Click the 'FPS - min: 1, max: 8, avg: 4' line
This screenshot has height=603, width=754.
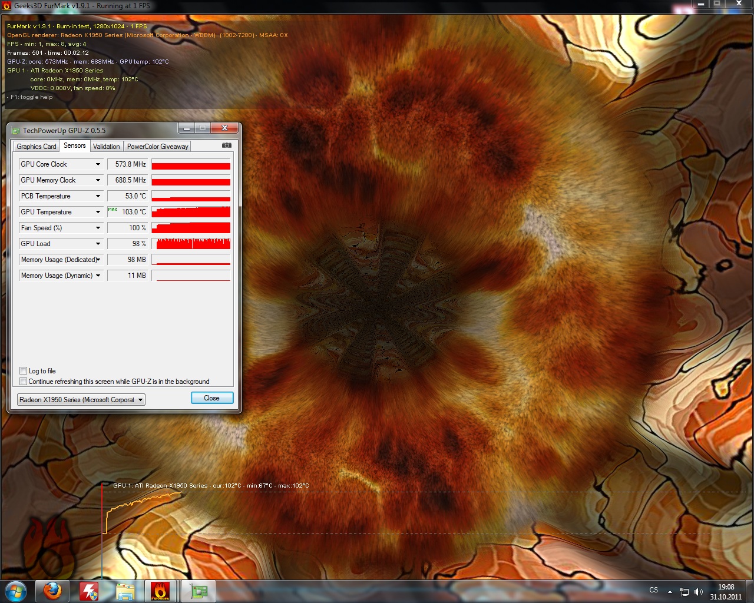[47, 44]
